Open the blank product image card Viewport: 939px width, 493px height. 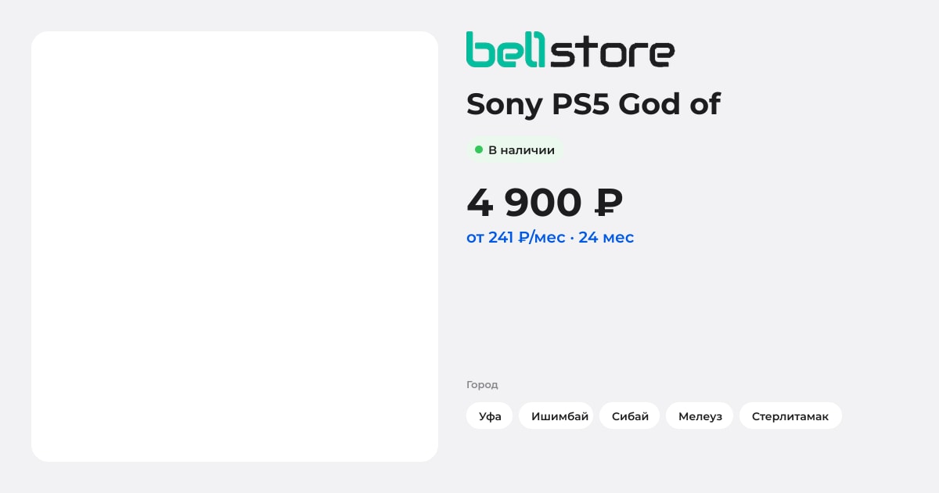click(235, 246)
